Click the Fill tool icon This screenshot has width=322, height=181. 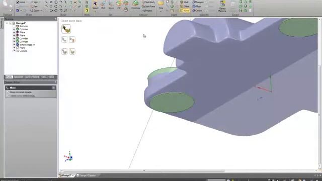click(x=119, y=5)
